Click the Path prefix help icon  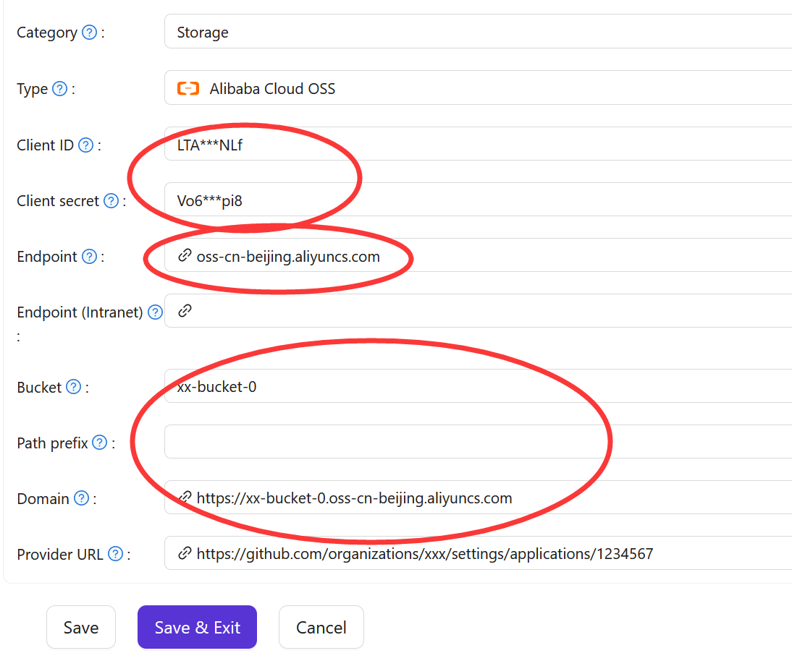(99, 442)
